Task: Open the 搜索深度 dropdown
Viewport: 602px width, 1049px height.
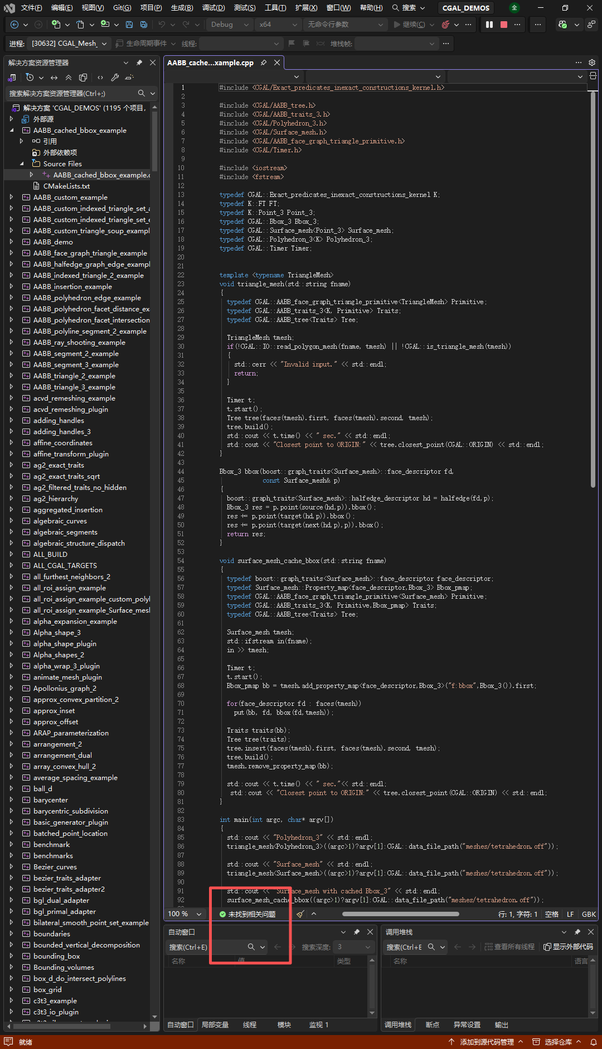Action: (354, 947)
